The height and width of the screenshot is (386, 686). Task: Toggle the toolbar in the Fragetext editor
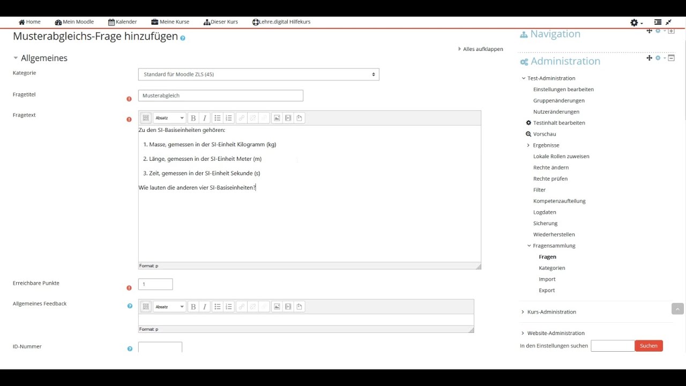[x=145, y=118]
